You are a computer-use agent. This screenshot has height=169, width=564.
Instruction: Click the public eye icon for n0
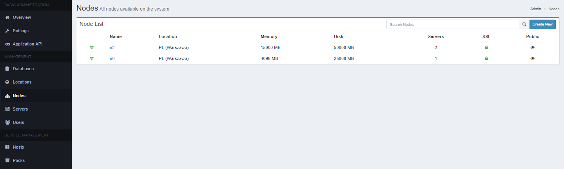click(x=533, y=58)
